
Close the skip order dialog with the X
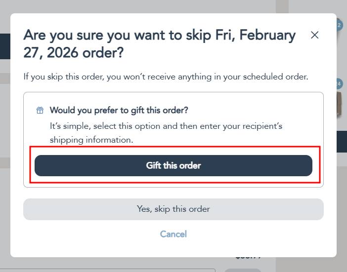click(x=314, y=35)
